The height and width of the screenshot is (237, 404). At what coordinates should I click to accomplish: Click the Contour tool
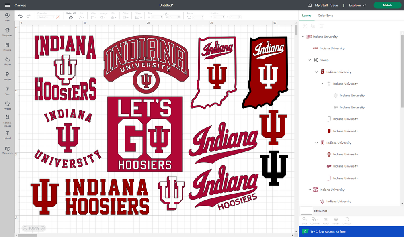click(x=347, y=221)
